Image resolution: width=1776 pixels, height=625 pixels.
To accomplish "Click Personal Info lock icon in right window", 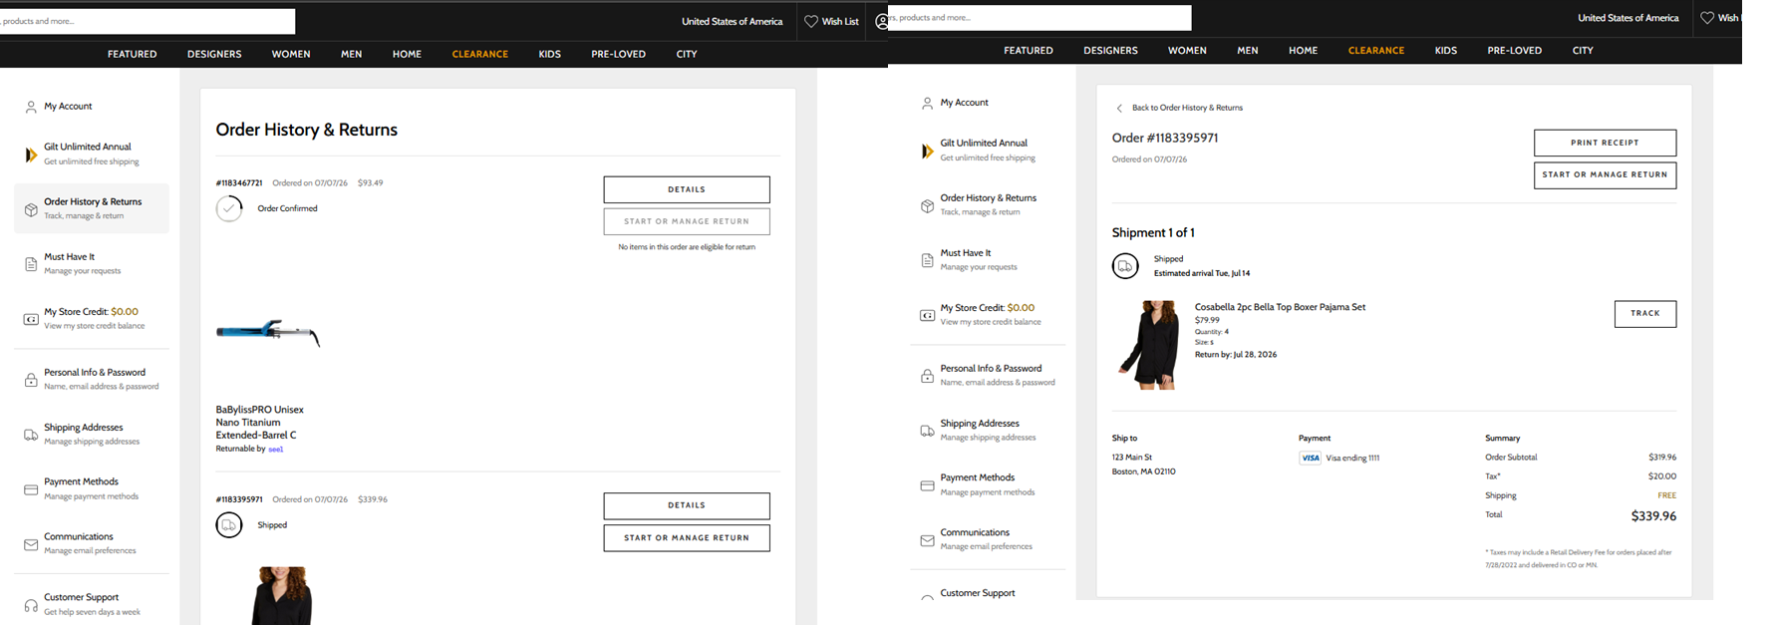I will pos(927,376).
